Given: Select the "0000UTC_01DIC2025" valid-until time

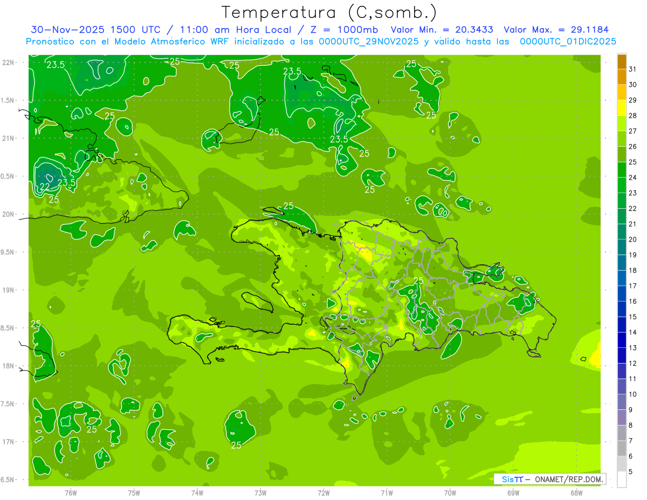Looking at the screenshot, I should point(568,42).
